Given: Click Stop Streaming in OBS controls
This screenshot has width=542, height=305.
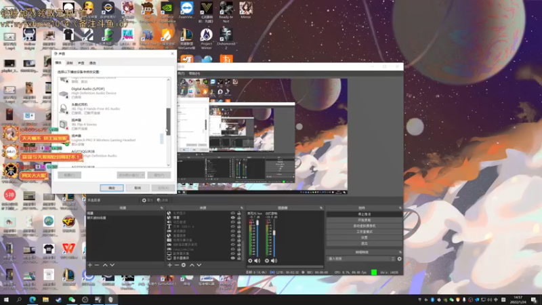Looking at the screenshot, I should tap(364, 214).
